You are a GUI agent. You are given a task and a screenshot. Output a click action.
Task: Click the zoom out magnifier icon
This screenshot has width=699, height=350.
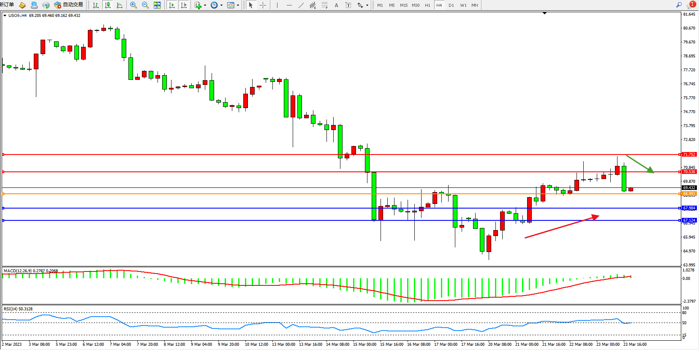145,5
